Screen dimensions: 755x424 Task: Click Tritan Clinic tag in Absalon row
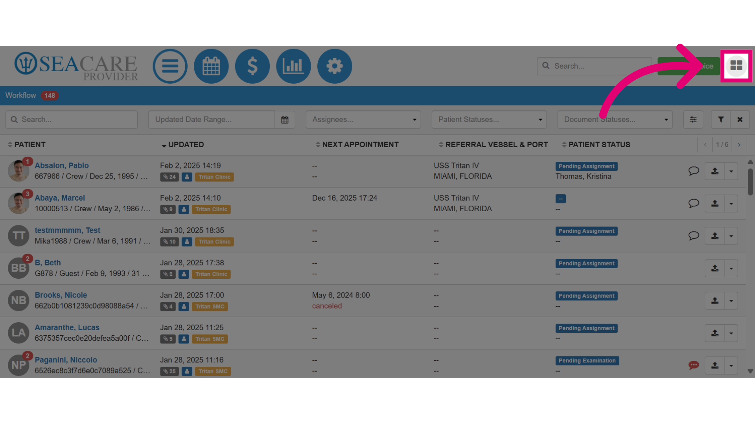[214, 177]
